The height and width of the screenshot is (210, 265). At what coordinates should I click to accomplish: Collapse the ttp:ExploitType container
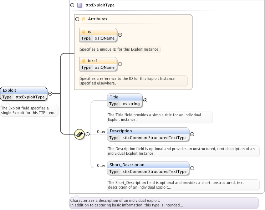[72, 5]
